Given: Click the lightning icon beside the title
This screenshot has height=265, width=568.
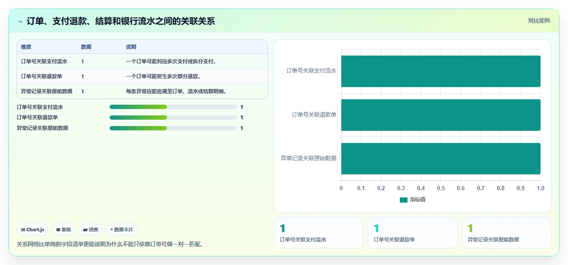Looking at the screenshot, I should coord(21,21).
